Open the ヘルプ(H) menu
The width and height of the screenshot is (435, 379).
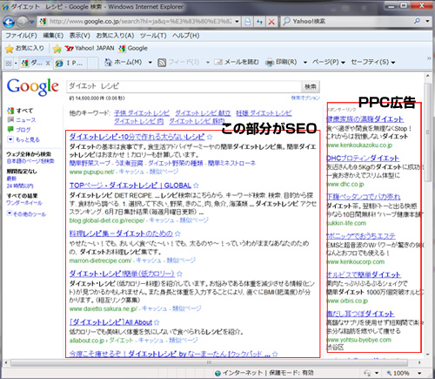tap(185, 36)
